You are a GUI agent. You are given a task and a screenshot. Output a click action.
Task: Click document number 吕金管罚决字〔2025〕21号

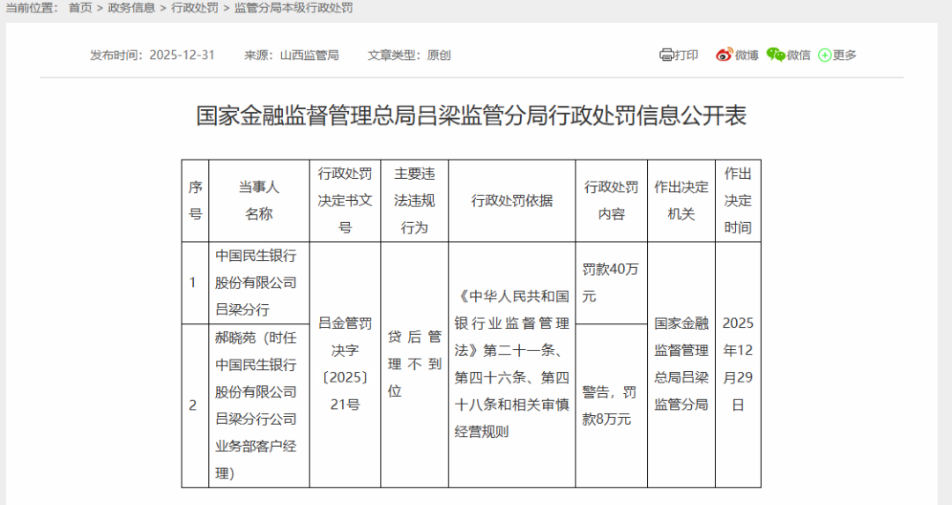coord(346,365)
